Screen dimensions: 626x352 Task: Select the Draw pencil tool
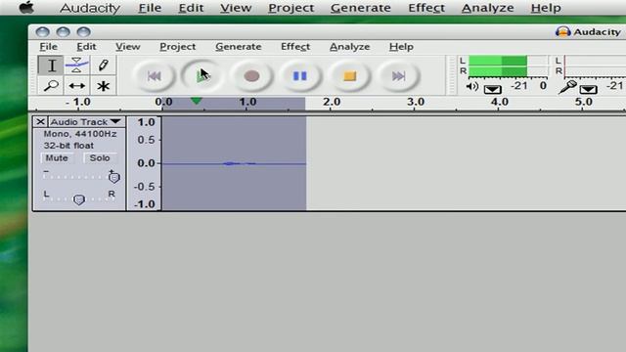click(x=103, y=66)
